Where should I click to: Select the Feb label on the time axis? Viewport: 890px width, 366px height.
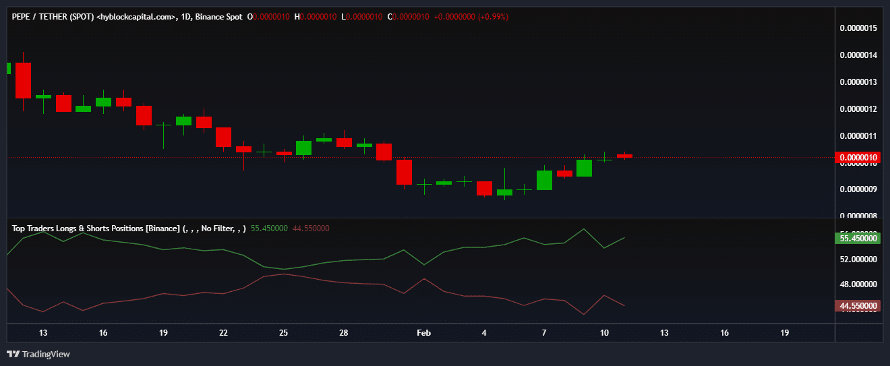[x=423, y=333]
